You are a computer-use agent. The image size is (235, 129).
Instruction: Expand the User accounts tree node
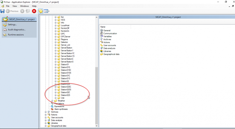tap(46, 118)
